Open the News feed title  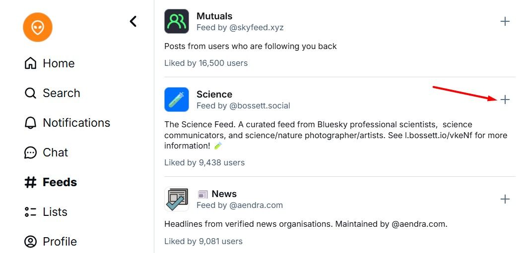click(x=224, y=194)
